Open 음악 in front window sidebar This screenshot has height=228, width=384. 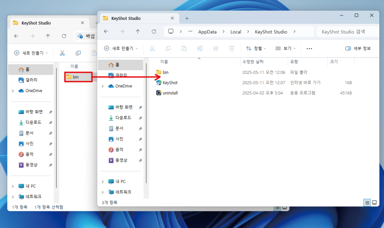tap(116, 150)
